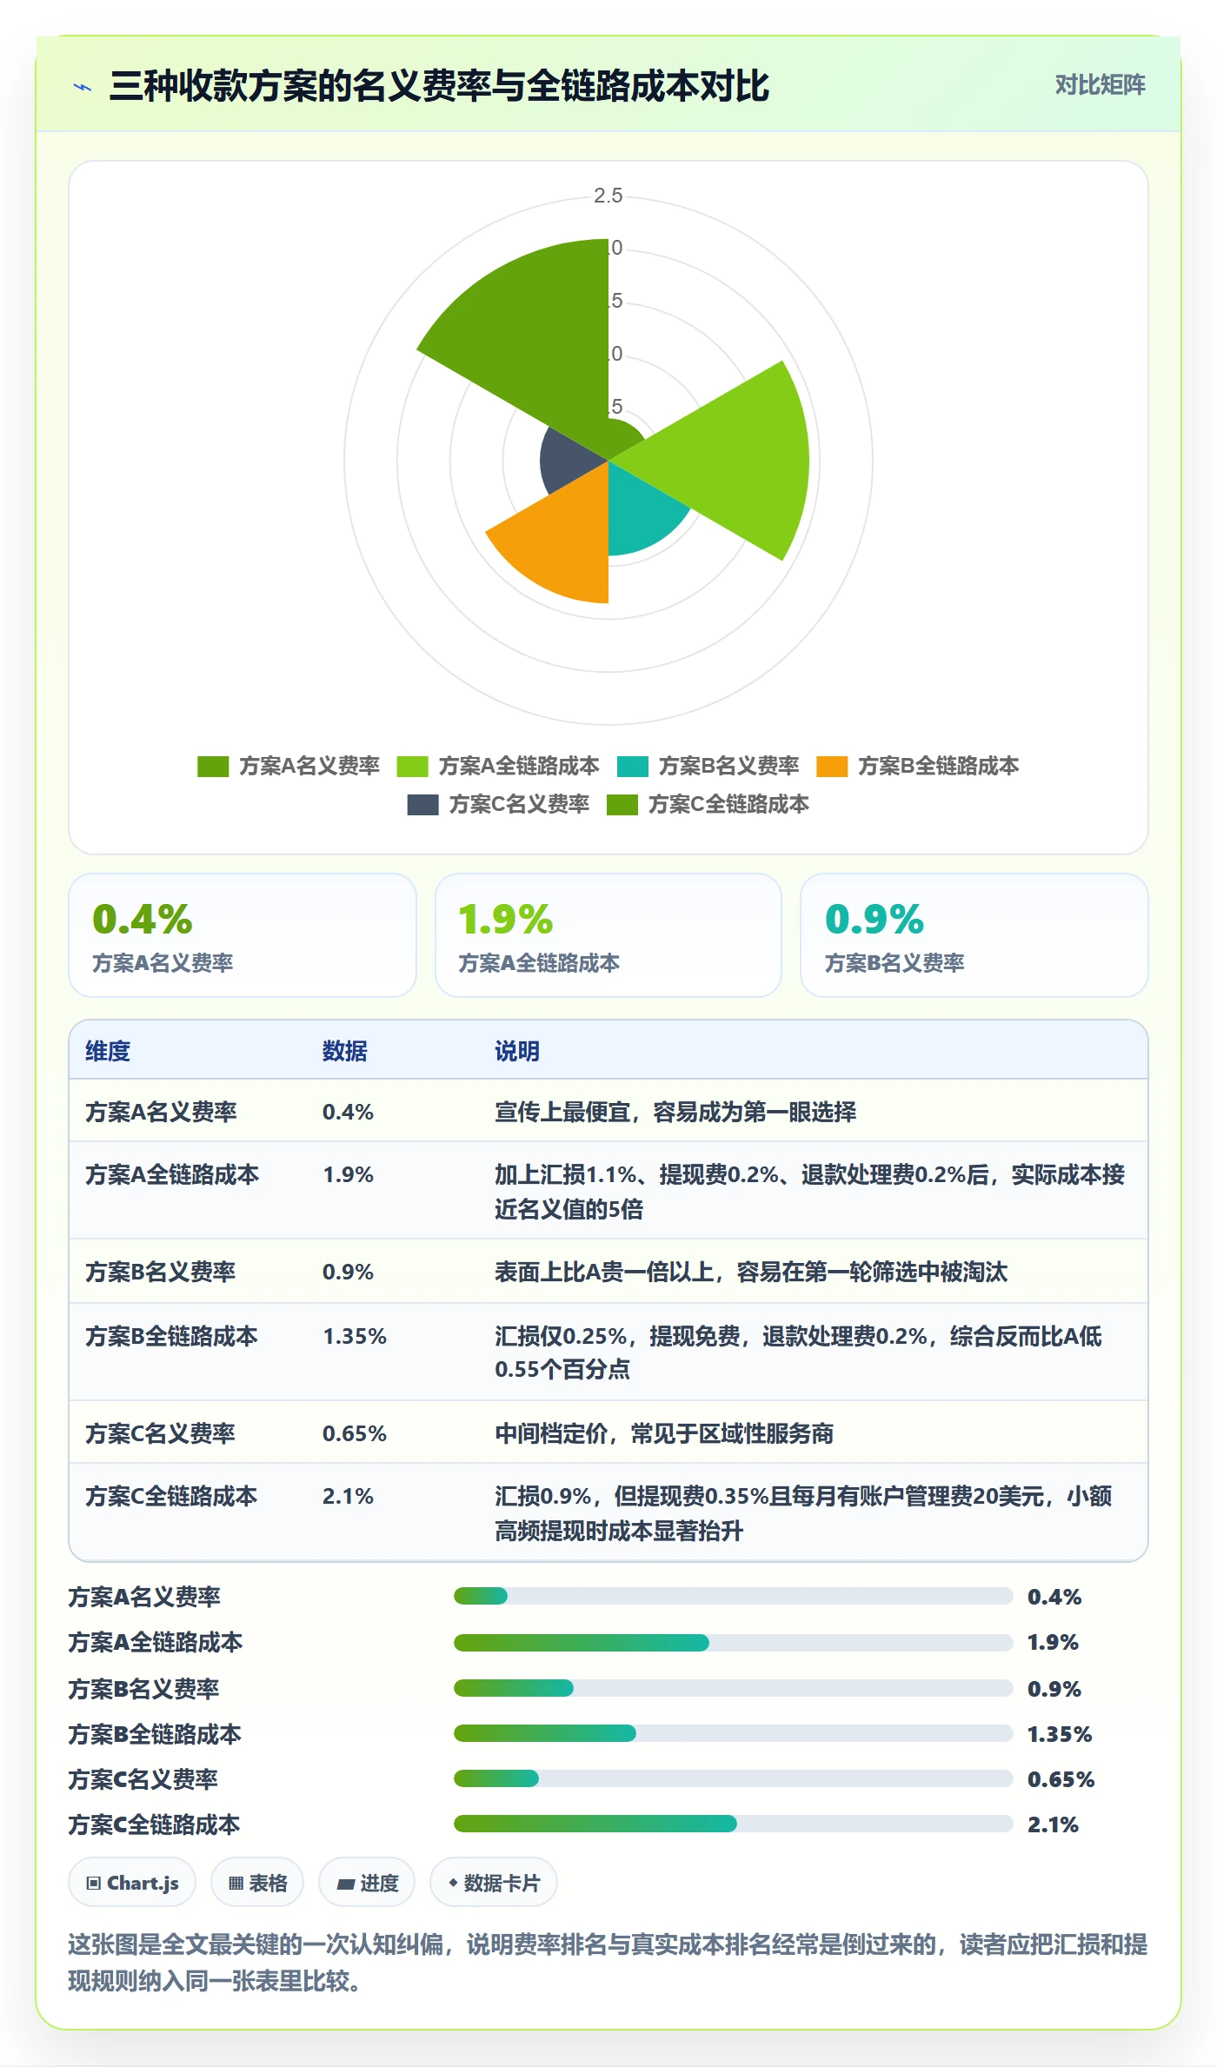
Task: Toggle the 方案B全链路成本 legend entry
Action: click(x=917, y=766)
